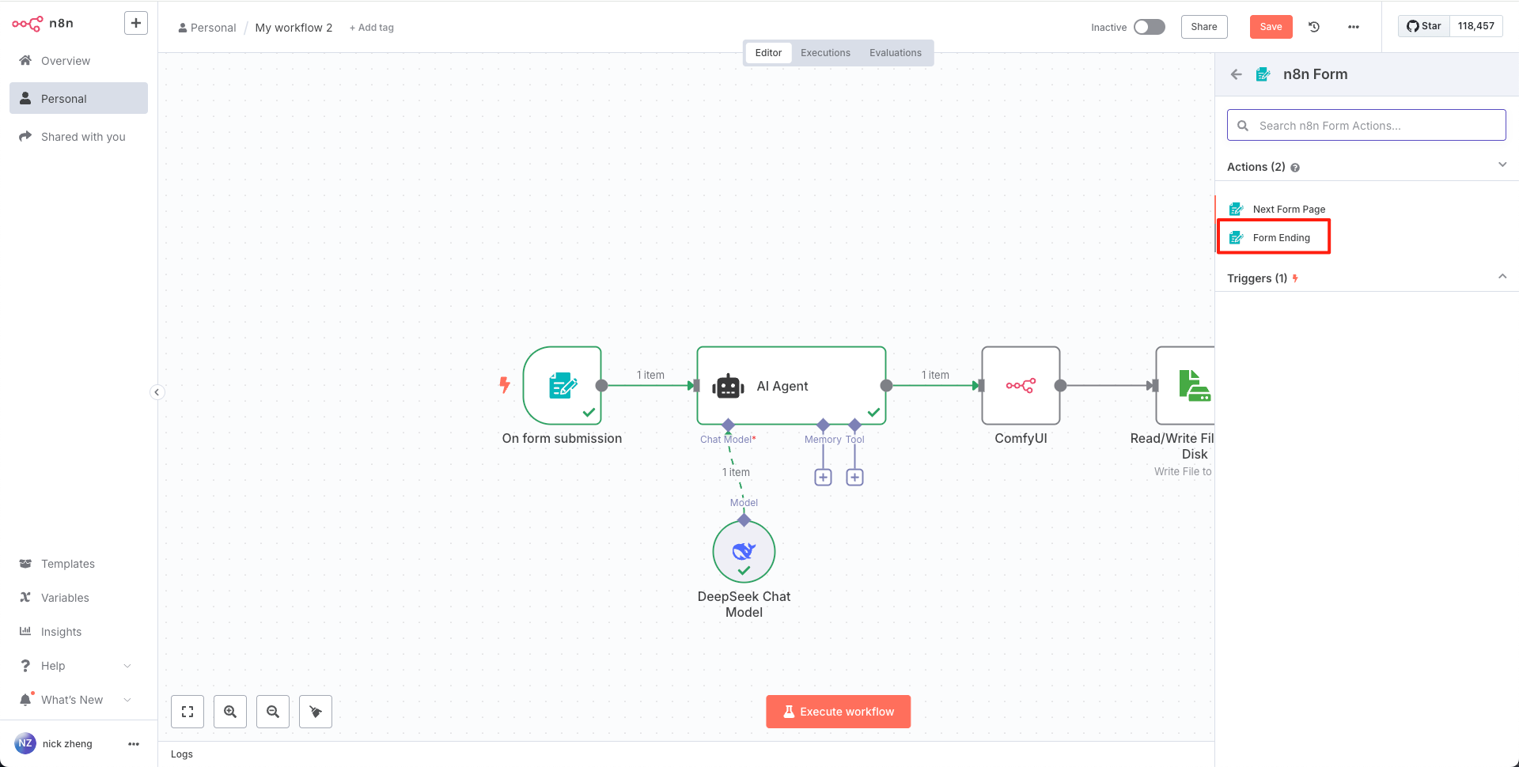This screenshot has width=1519, height=767.
Task: Switch to the Editor tab
Action: (x=768, y=53)
